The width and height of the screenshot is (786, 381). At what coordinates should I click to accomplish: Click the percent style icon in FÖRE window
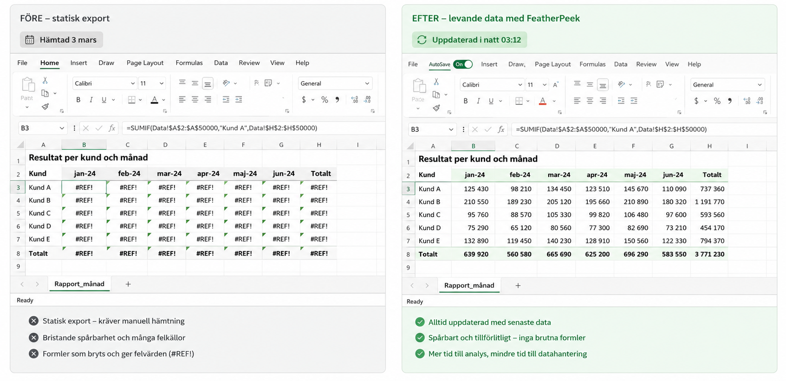(x=325, y=100)
